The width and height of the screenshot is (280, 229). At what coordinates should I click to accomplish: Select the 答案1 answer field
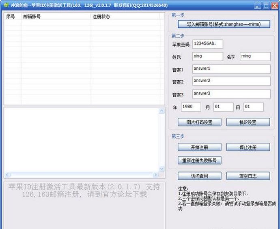click(x=231, y=69)
